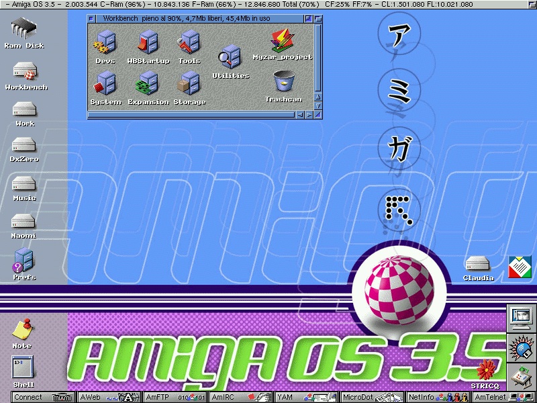Image resolution: width=537 pixels, height=403 pixels.
Task: Select the Workbench disk icon on desktop
Action: click(x=26, y=77)
